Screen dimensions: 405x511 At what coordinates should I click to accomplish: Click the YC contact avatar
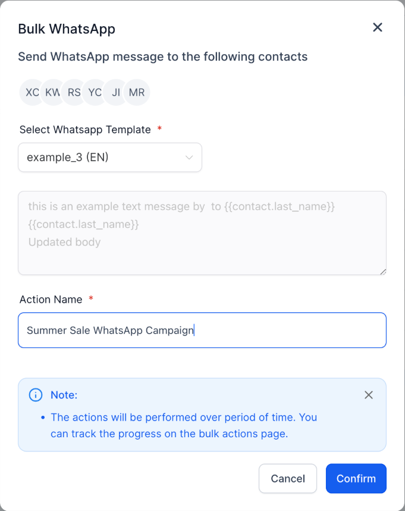click(95, 93)
